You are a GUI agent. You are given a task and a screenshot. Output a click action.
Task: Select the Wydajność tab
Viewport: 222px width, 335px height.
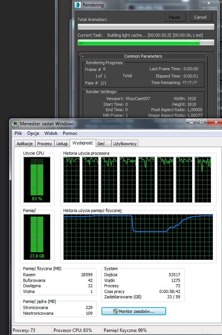tap(83, 143)
